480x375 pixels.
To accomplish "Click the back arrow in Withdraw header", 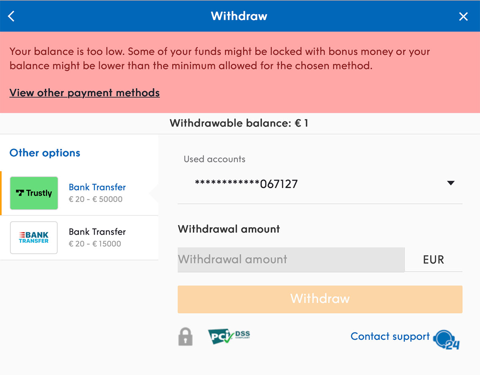I will coord(11,16).
